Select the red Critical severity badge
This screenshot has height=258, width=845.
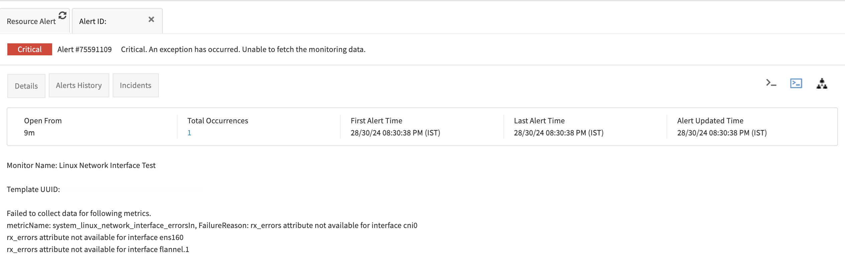(x=29, y=49)
